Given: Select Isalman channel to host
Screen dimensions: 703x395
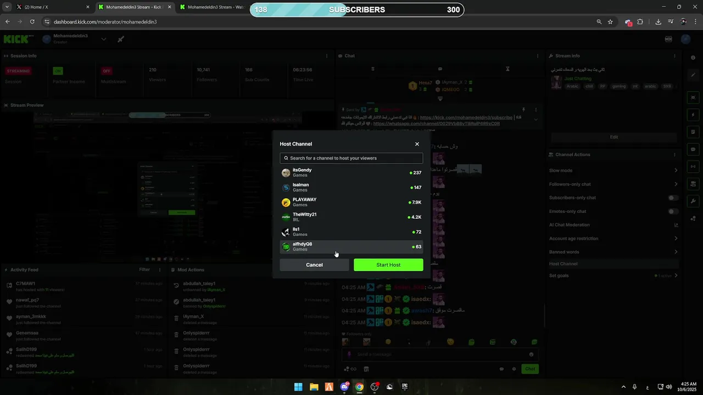Looking at the screenshot, I should point(351,188).
